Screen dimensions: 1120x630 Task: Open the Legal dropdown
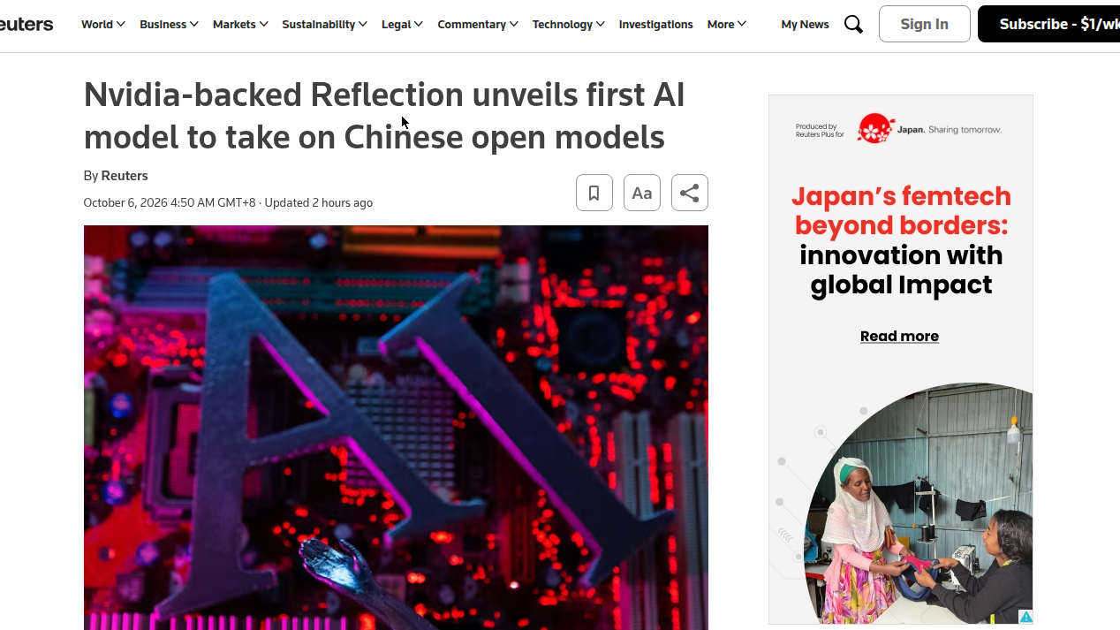pos(402,25)
